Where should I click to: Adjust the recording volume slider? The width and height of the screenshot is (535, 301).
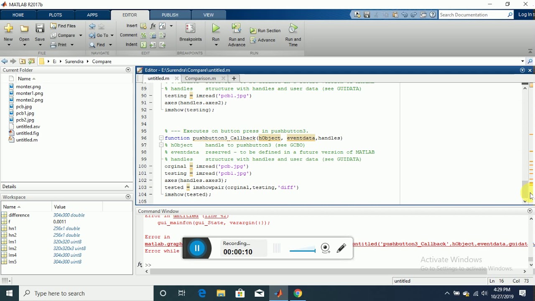302,251
